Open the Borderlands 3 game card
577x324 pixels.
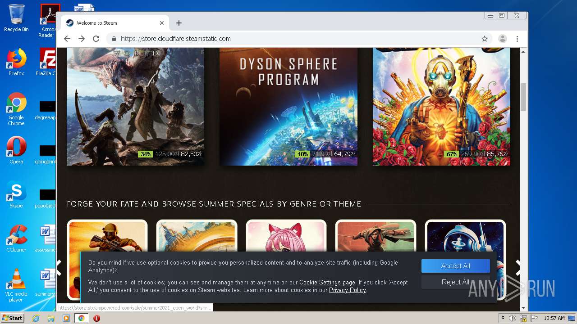coord(441,106)
